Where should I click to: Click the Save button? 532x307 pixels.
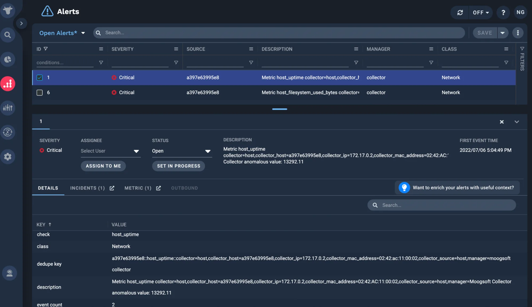tap(485, 33)
